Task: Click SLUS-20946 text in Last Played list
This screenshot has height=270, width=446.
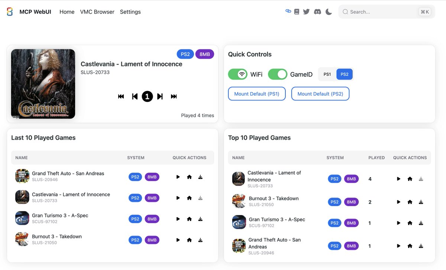Action: point(45,180)
